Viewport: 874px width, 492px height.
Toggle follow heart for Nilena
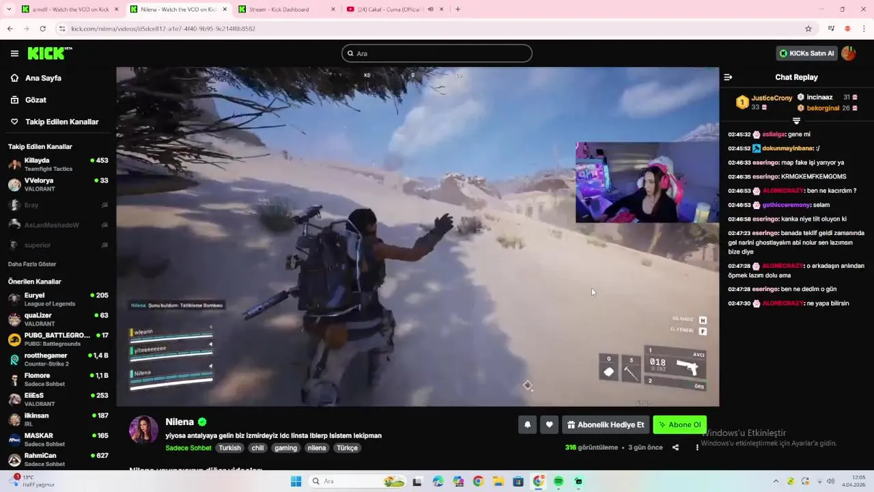point(549,424)
